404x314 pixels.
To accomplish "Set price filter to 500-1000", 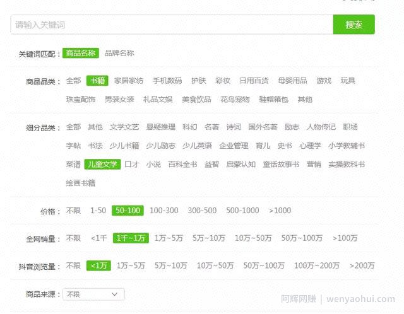I will (x=242, y=211).
